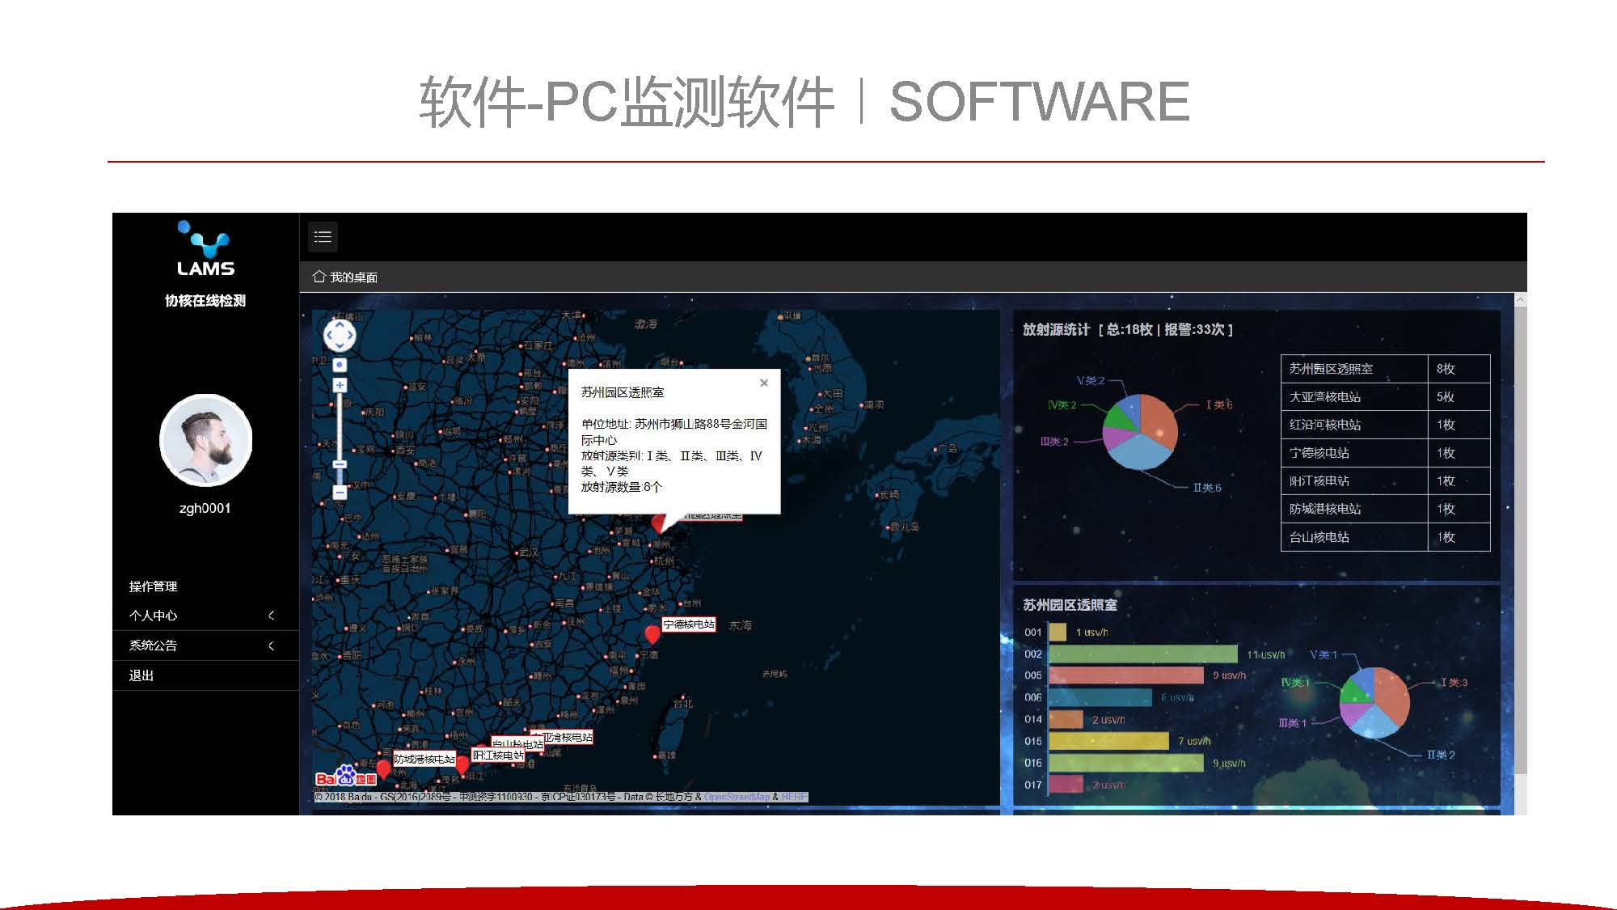Click the Ⅰ类:6 slice in top pie chart

click(x=1159, y=419)
